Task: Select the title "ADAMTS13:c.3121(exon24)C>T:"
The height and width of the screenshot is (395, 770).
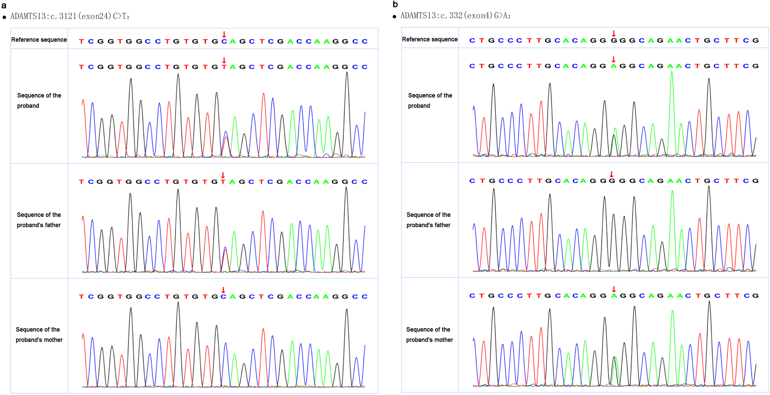Action: coord(70,16)
